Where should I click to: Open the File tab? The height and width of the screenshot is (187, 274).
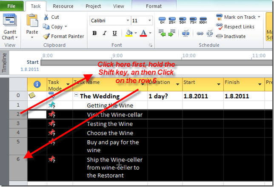(x=11, y=6)
